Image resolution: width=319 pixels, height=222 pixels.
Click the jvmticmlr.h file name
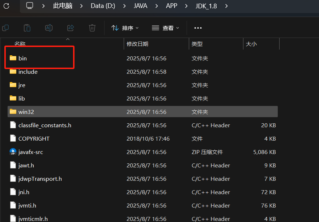tap(33, 219)
